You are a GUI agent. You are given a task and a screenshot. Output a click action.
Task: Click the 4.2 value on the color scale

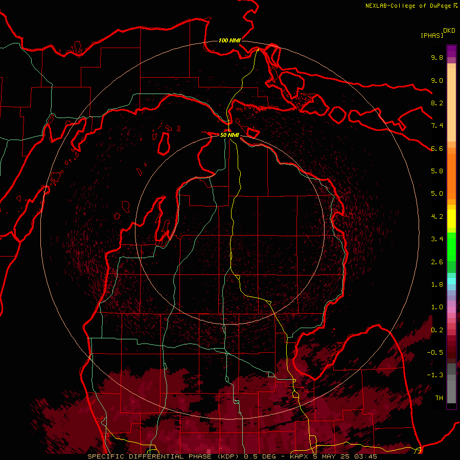coord(437,217)
